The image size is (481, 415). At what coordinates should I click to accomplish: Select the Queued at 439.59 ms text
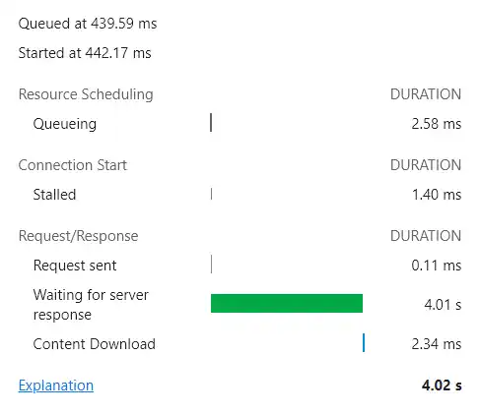pyautogui.click(x=88, y=24)
